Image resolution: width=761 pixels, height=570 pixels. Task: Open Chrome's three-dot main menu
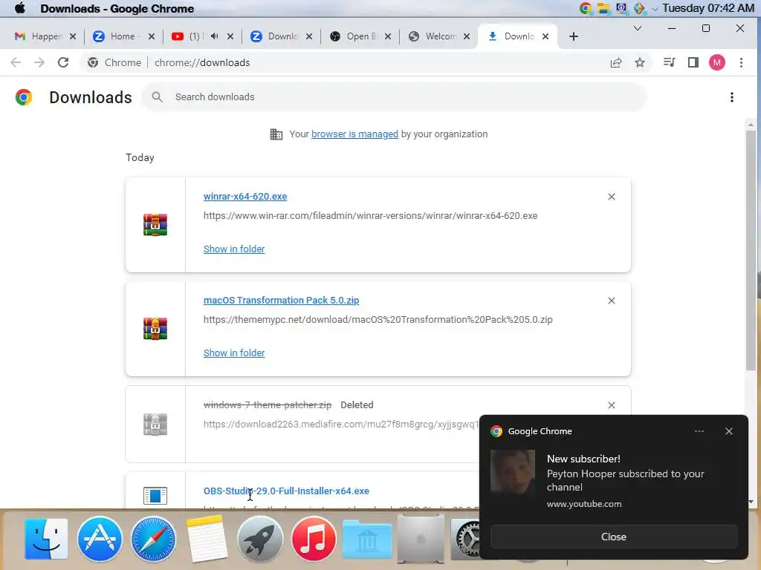pos(741,62)
